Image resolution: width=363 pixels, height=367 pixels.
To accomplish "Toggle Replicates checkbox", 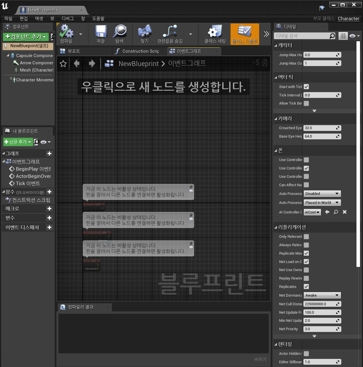I will pyautogui.click(x=306, y=286).
